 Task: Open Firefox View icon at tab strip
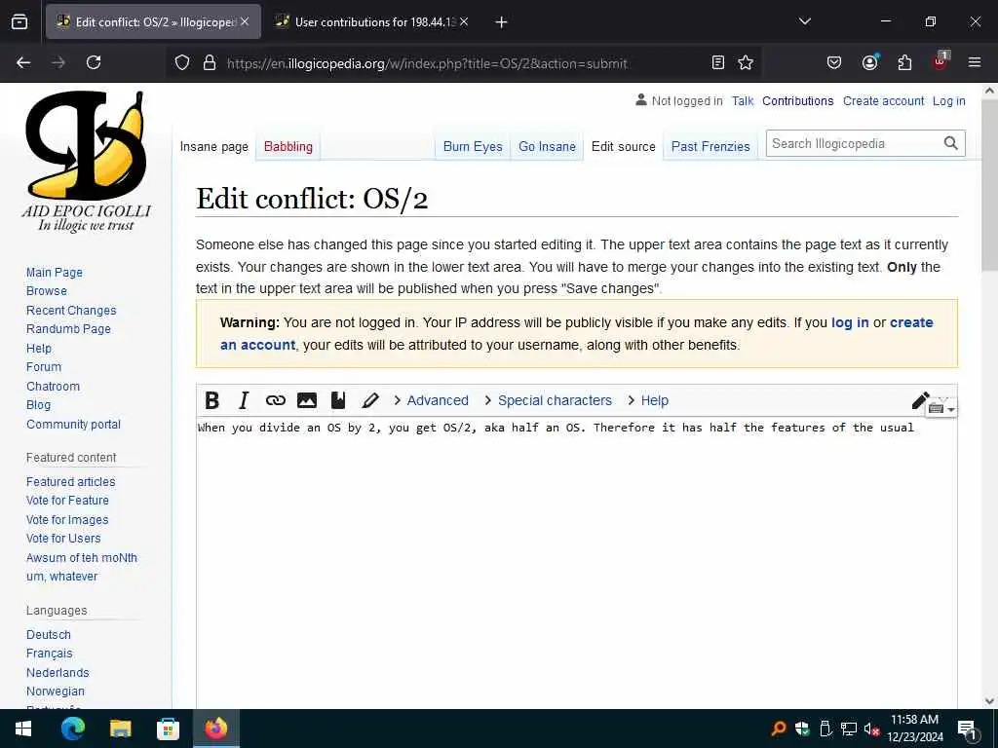pyautogui.click(x=19, y=21)
